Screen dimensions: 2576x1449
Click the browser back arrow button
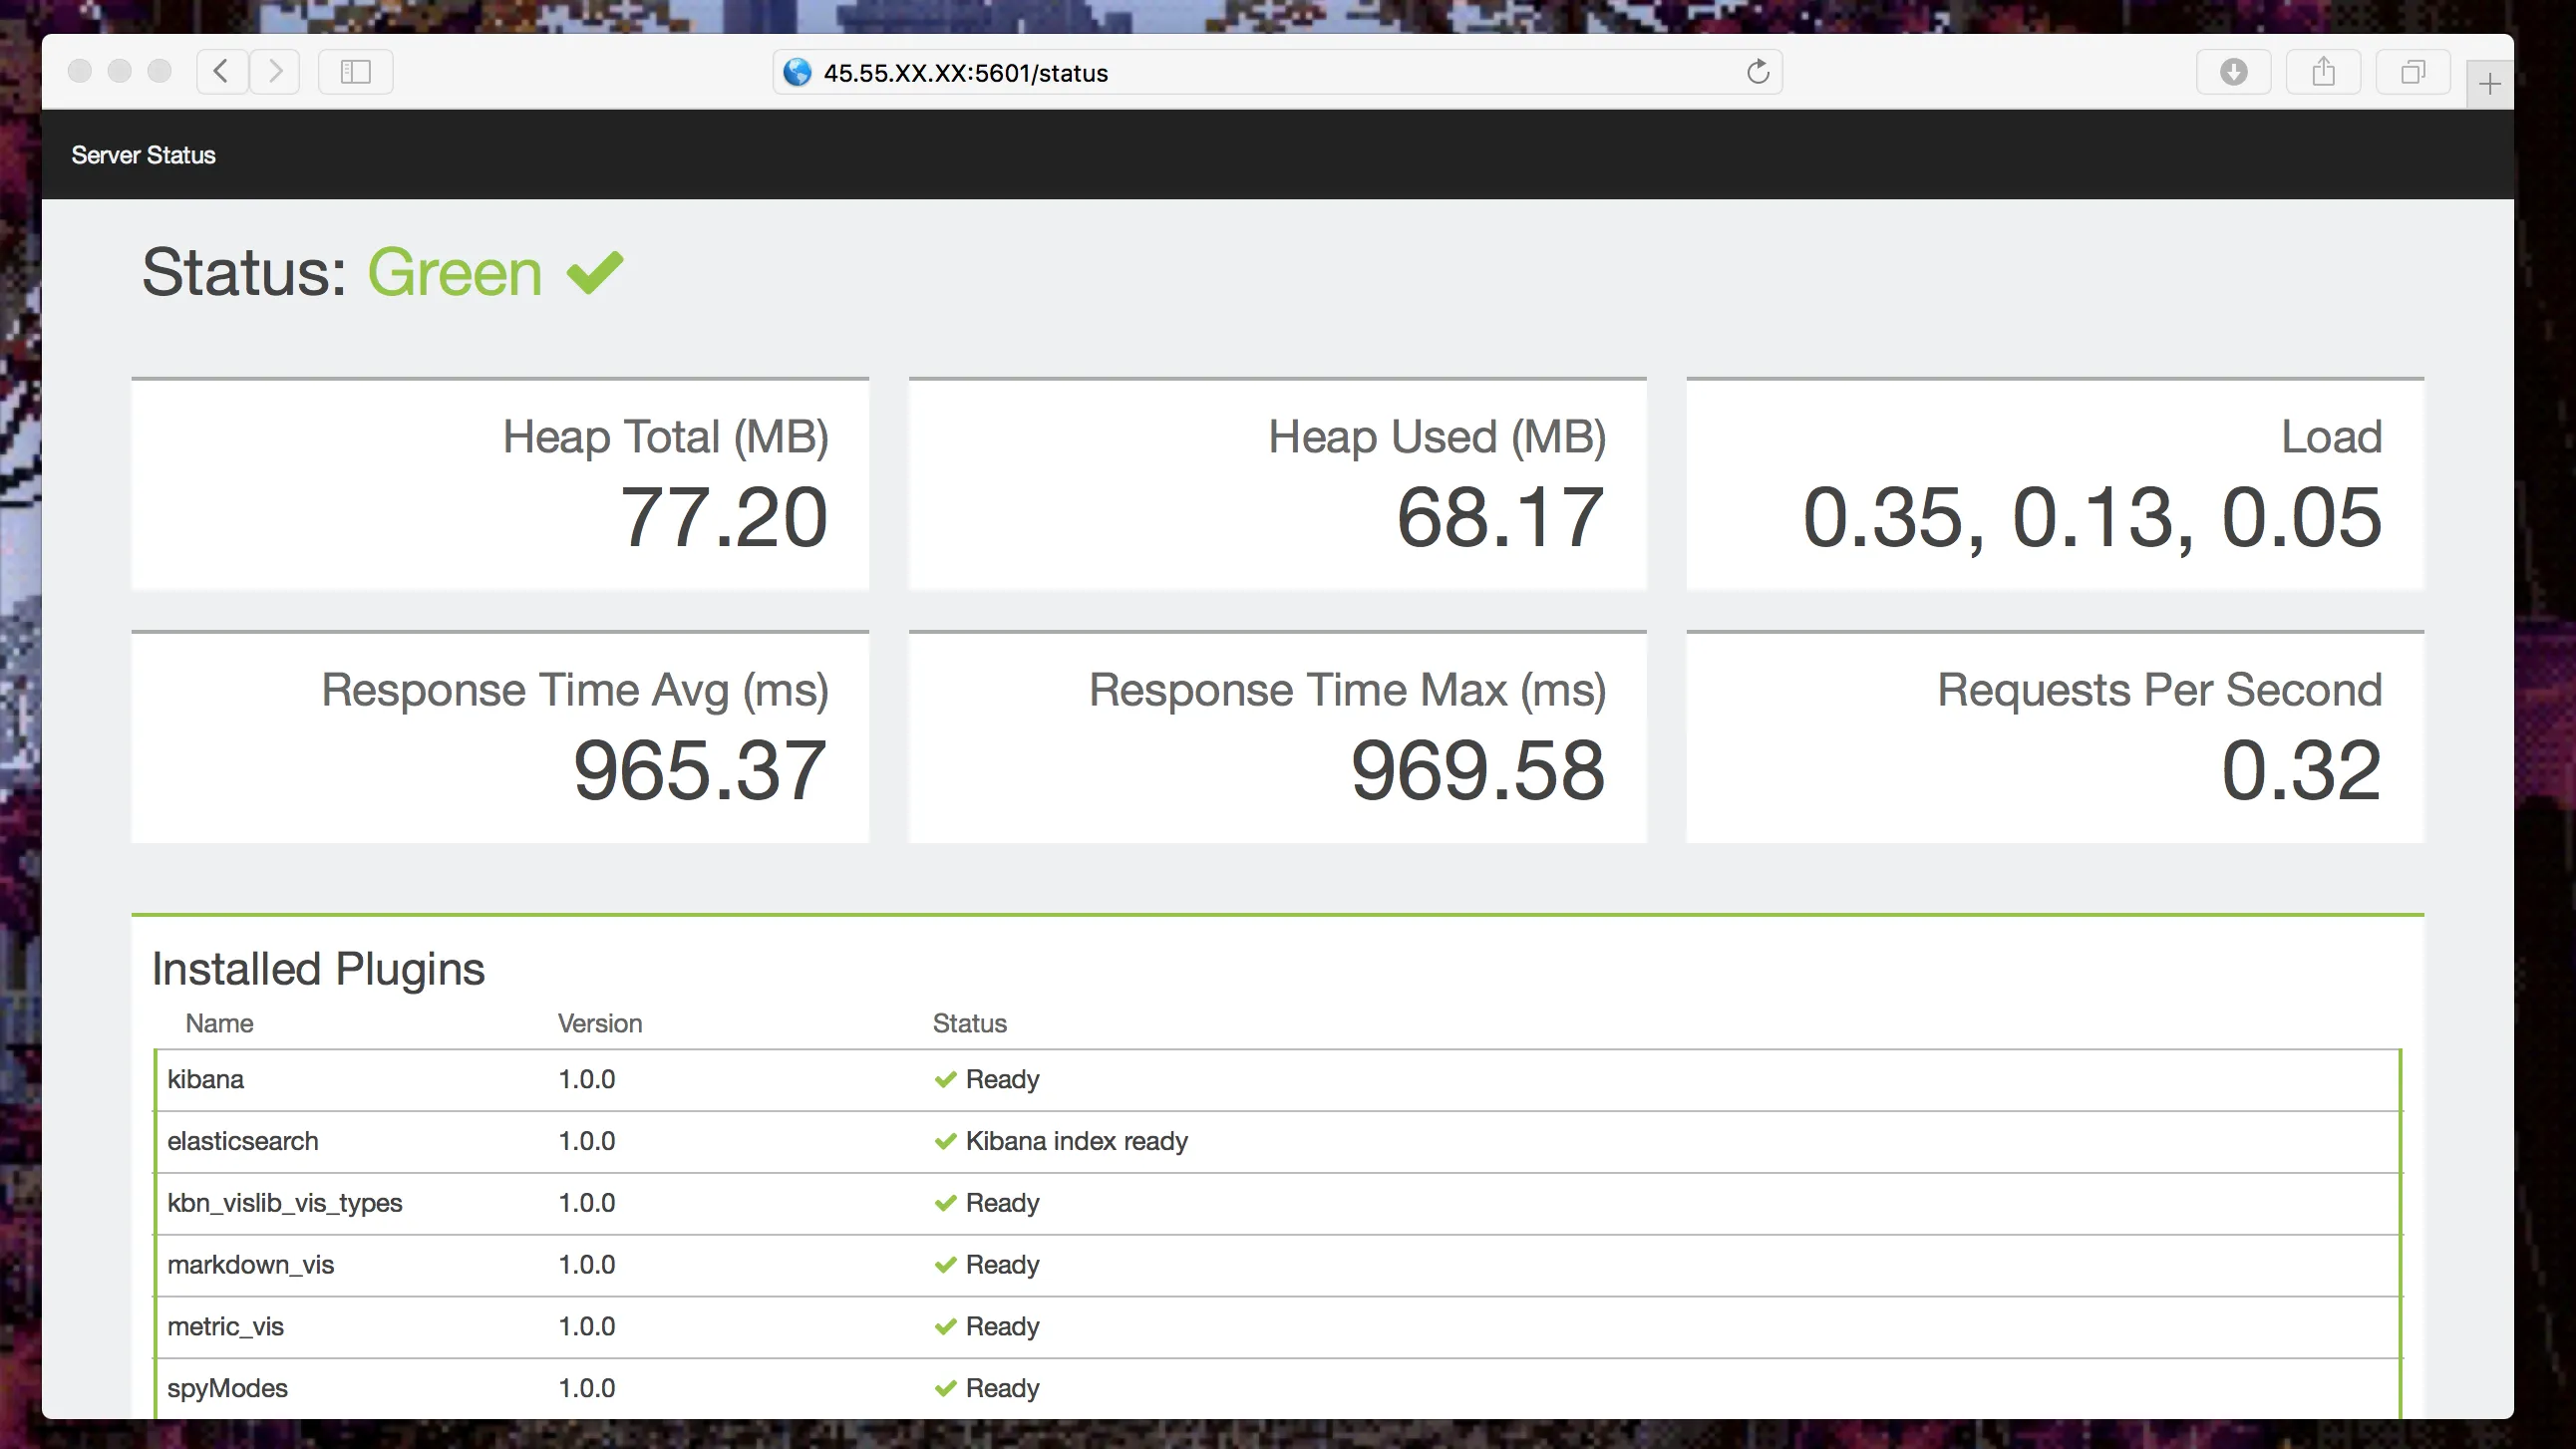click(x=221, y=72)
